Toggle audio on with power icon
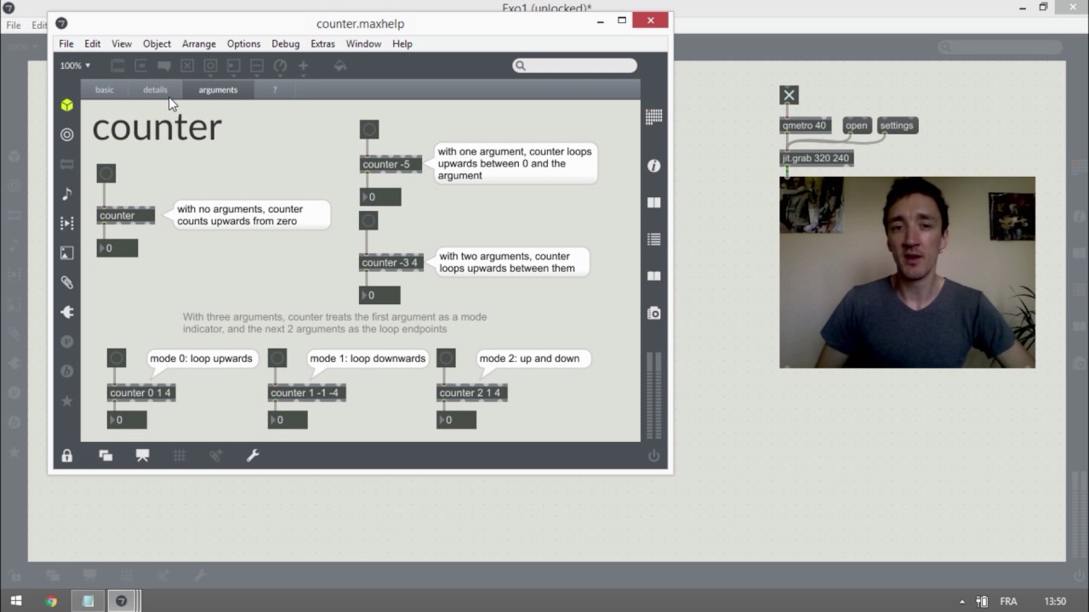The width and height of the screenshot is (1089, 612). (653, 456)
